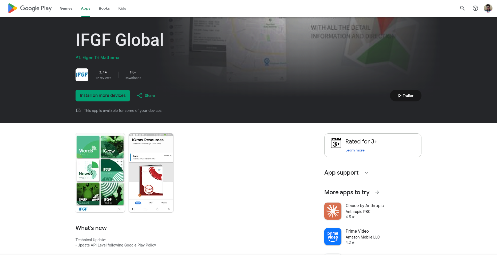Image resolution: width=497 pixels, height=255 pixels.
Task: Click Install on more devices button
Action: pos(103,96)
